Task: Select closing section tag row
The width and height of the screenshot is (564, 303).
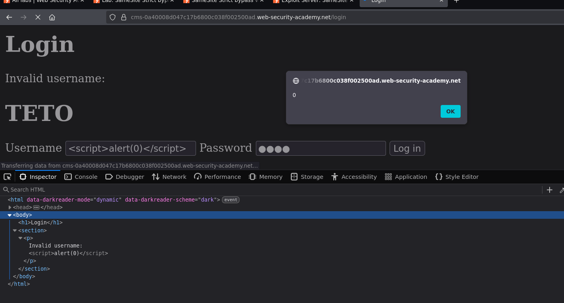Action: (282, 269)
